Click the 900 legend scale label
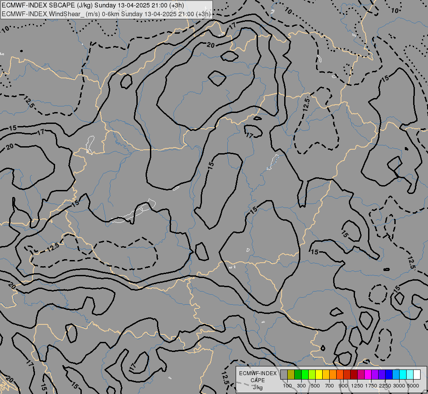Image resolution: width=428 pixels, height=394 pixels. (x=343, y=386)
